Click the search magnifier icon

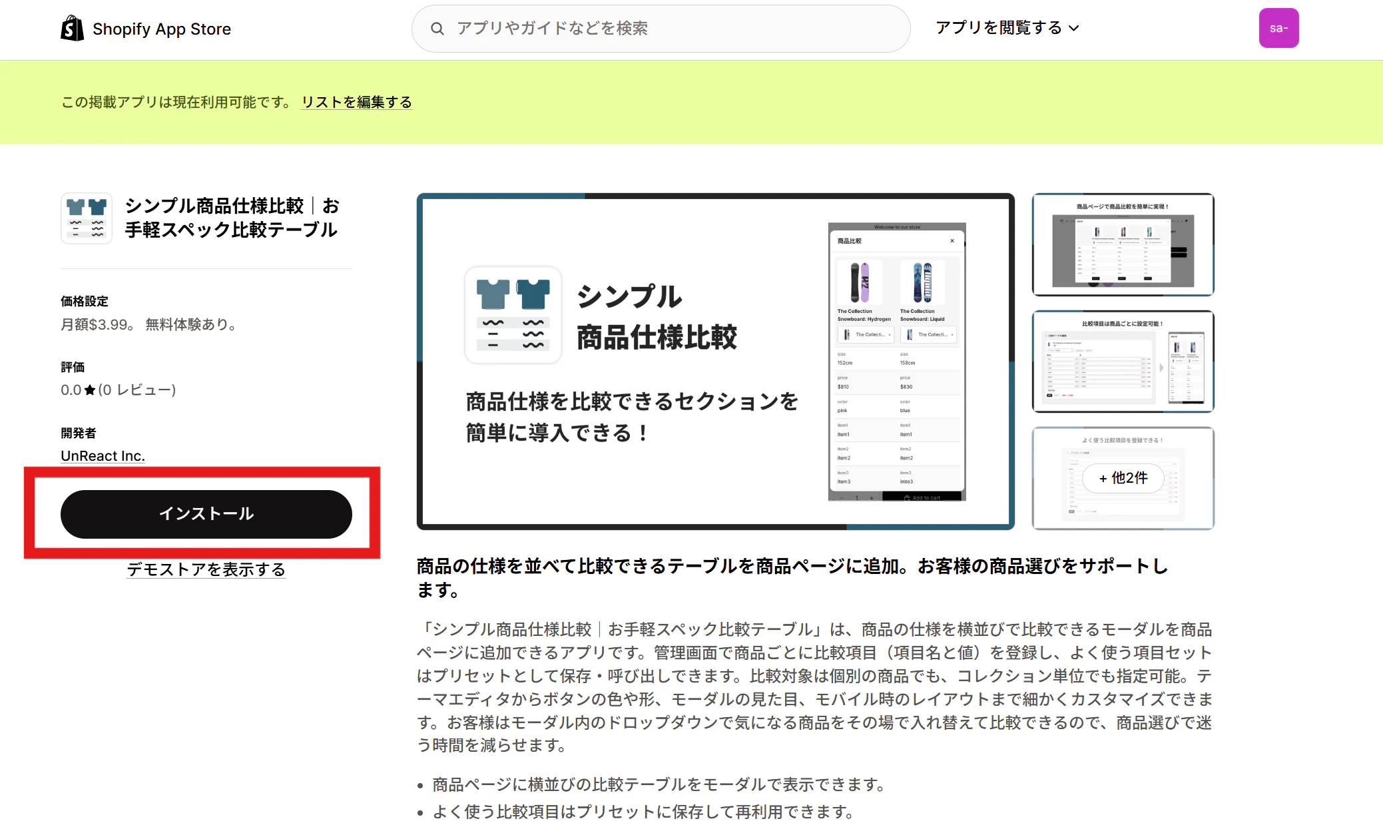pos(437,29)
